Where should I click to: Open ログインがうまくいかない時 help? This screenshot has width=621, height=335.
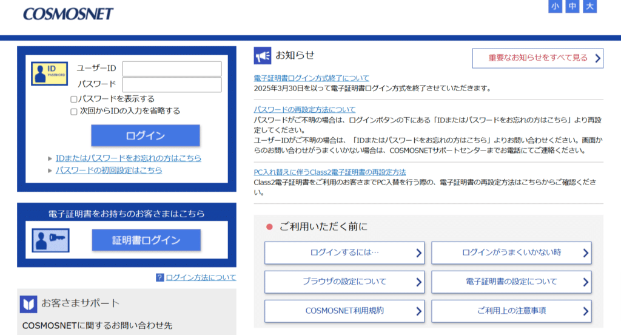click(x=511, y=252)
